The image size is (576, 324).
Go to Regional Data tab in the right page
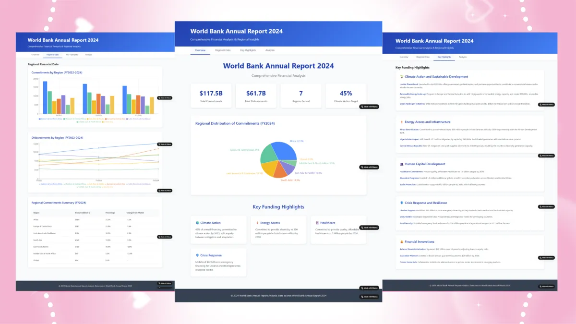[422, 57]
